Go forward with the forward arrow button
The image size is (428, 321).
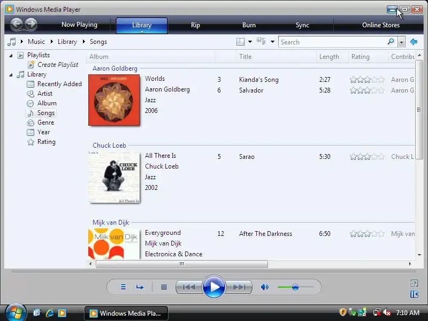pyautogui.click(x=31, y=24)
